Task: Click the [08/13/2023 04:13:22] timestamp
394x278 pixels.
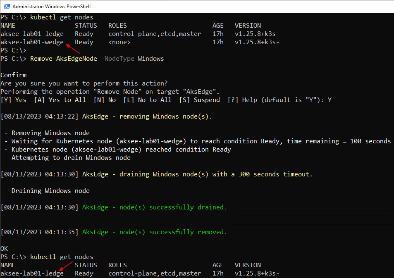Action: 40,116
